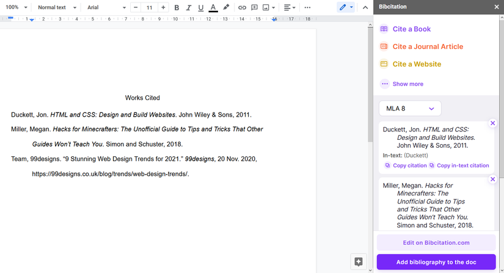Click Copy in-text citation for Duckett

point(459,166)
